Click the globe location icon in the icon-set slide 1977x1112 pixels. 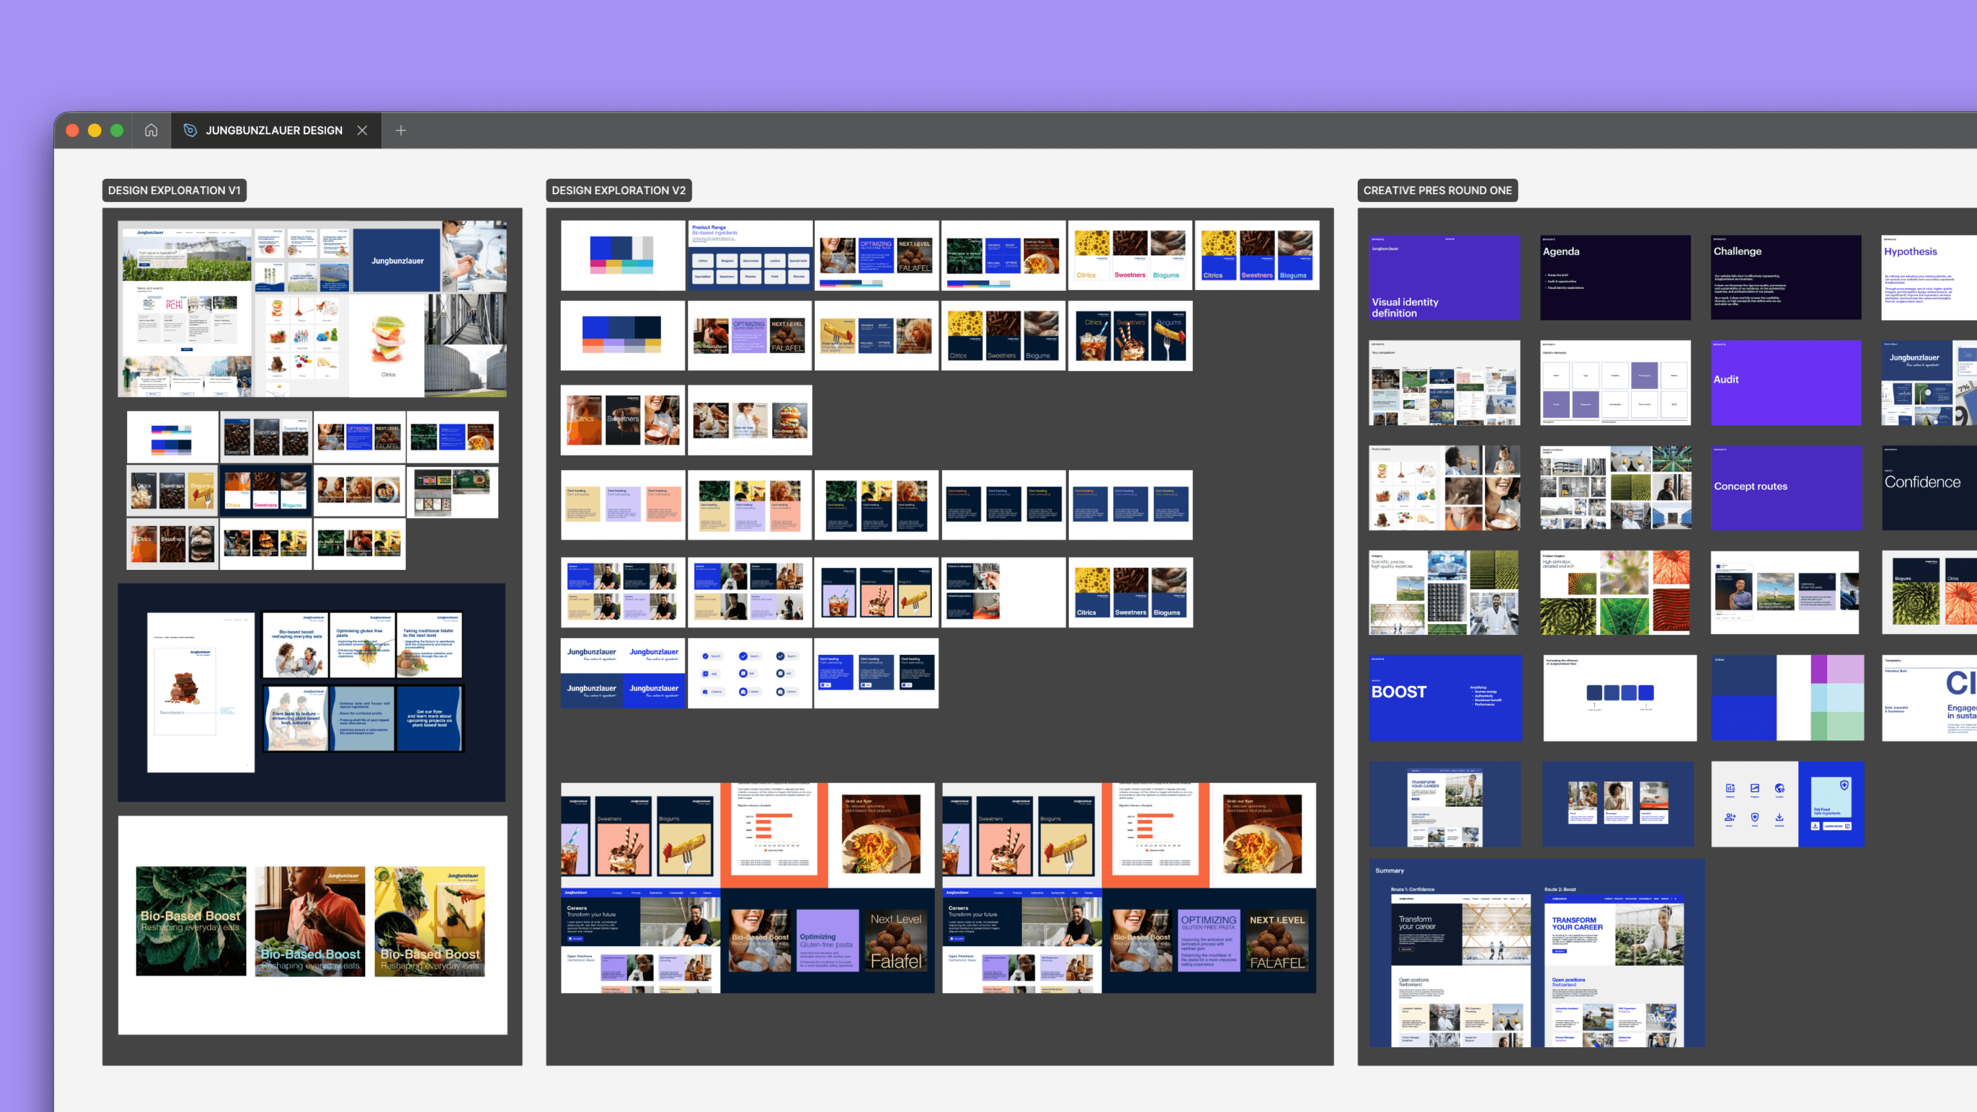[x=1779, y=789]
